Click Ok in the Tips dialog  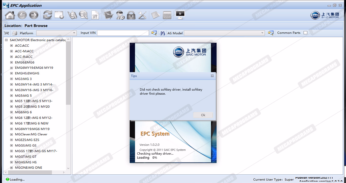[203, 115]
